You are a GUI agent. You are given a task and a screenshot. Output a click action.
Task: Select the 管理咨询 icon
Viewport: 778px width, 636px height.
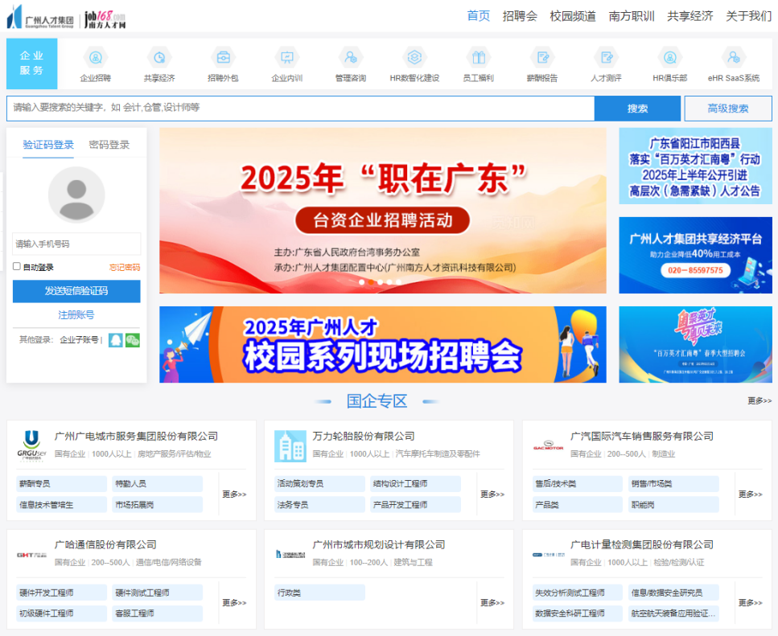pyautogui.click(x=351, y=58)
